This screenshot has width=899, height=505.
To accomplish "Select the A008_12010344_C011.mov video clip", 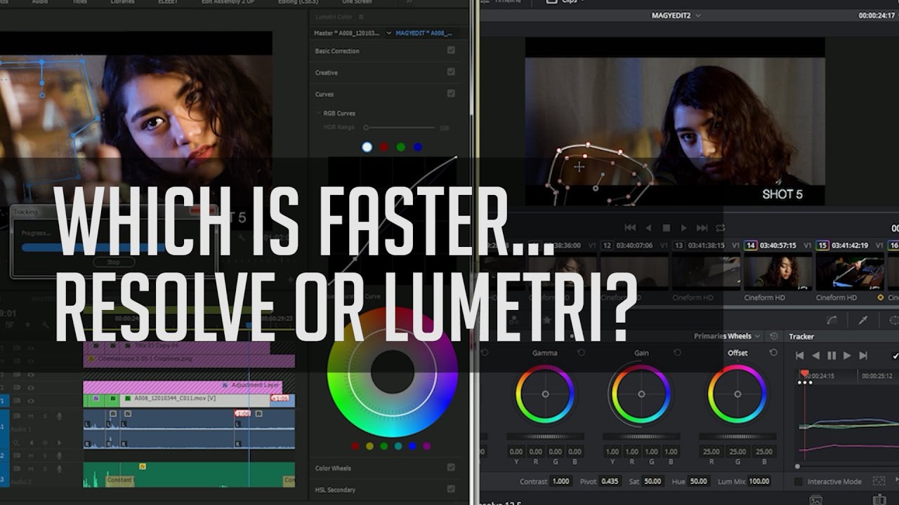I will pyautogui.click(x=195, y=400).
